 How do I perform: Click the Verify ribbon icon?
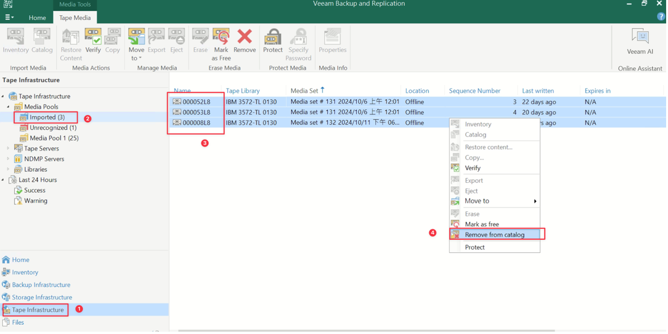[x=93, y=41]
